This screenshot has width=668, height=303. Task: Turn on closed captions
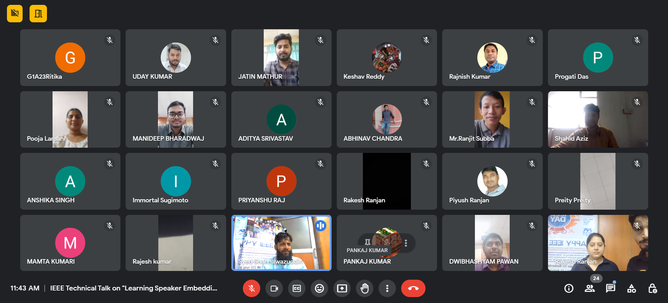(x=297, y=288)
